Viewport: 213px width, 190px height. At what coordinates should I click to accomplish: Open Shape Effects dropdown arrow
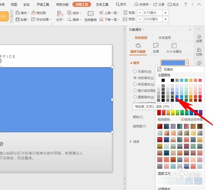(51, 20)
